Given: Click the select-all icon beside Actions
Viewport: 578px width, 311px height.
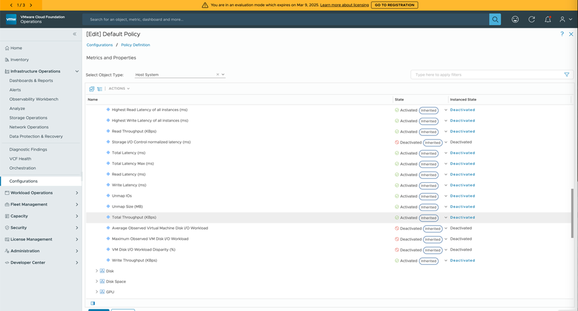Looking at the screenshot, I should (92, 89).
